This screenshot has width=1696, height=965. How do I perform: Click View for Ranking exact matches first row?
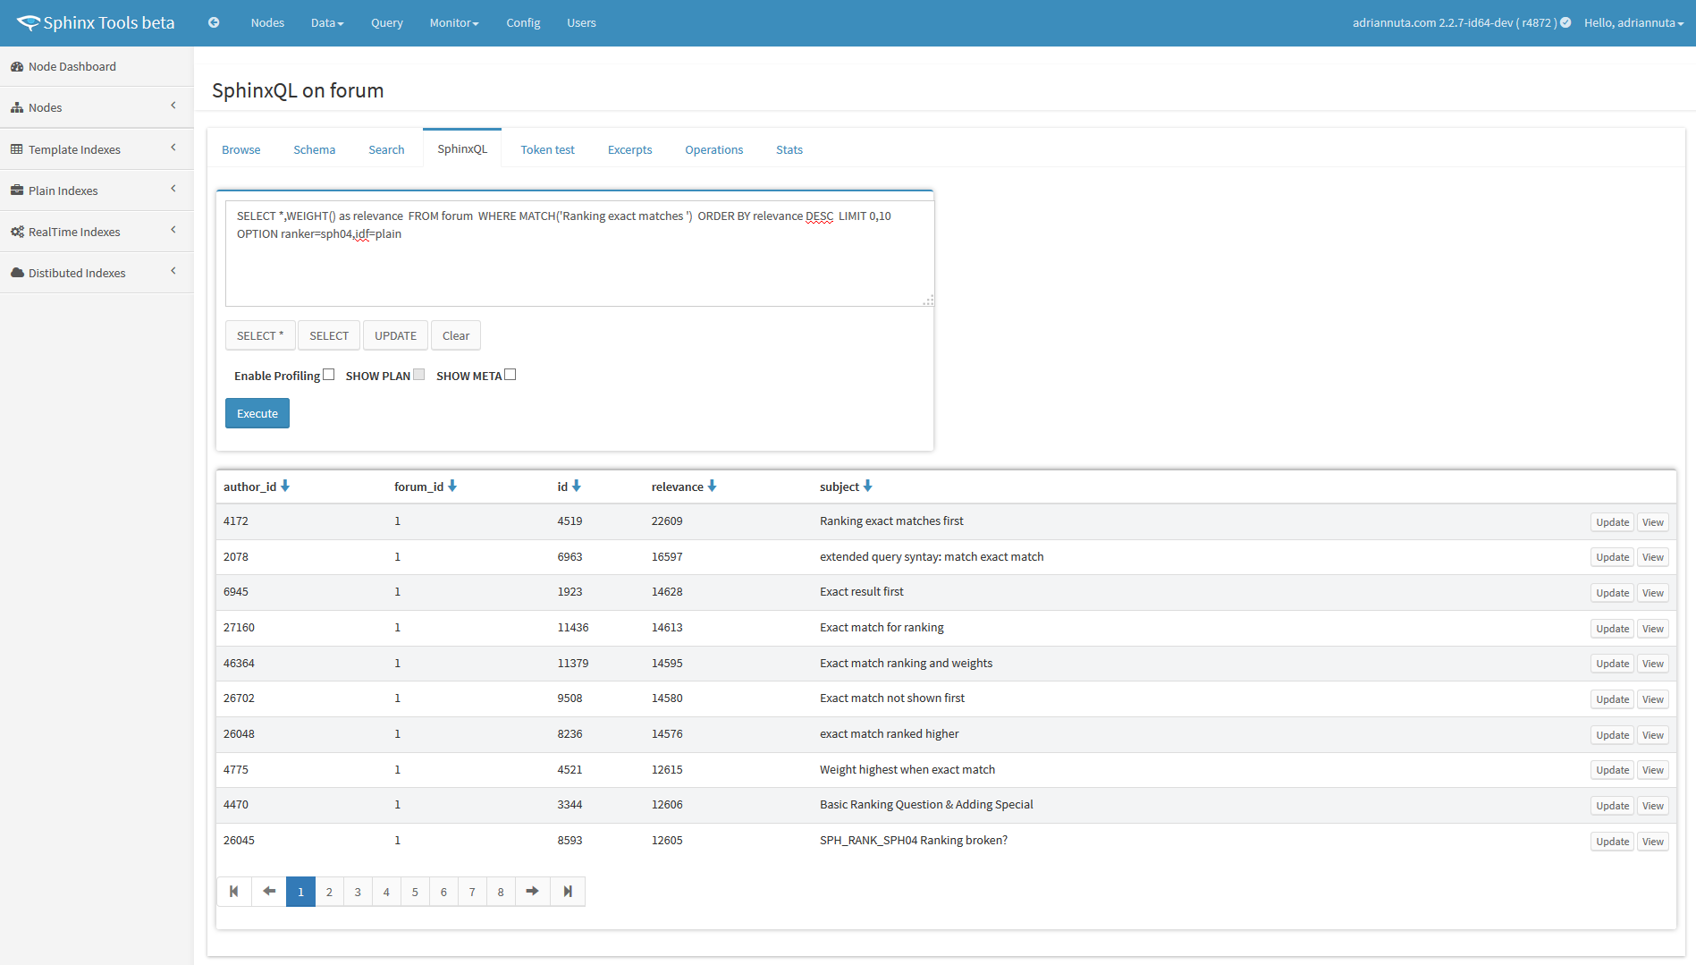pos(1652,522)
